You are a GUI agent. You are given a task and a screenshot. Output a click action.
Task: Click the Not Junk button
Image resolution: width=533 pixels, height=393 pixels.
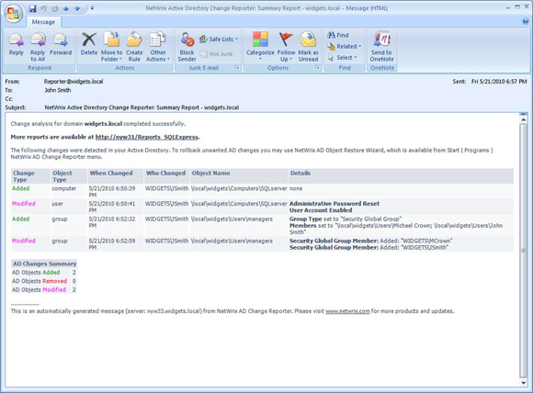[216, 54]
